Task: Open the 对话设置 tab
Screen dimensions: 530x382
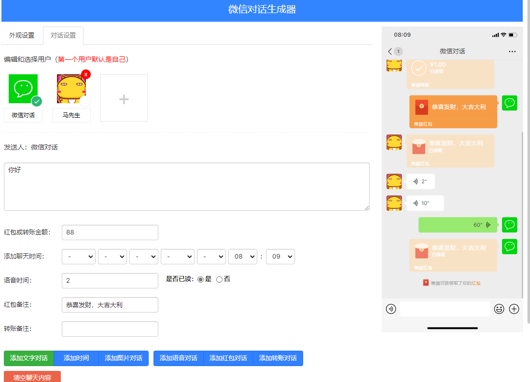Action: click(x=63, y=36)
